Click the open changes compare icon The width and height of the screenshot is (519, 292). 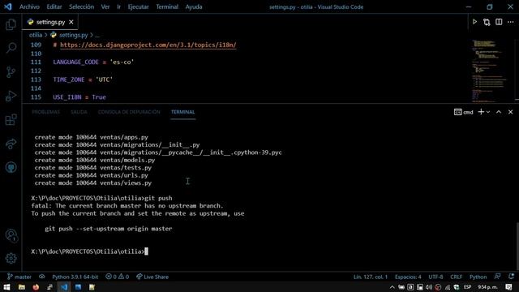pos(487,22)
